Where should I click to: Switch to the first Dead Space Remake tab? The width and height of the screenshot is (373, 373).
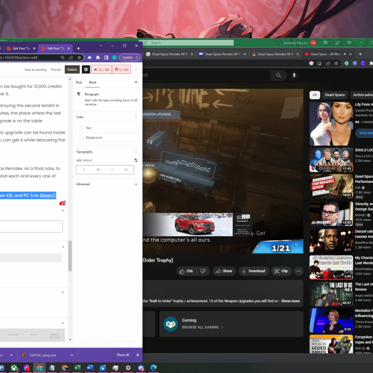point(169,54)
